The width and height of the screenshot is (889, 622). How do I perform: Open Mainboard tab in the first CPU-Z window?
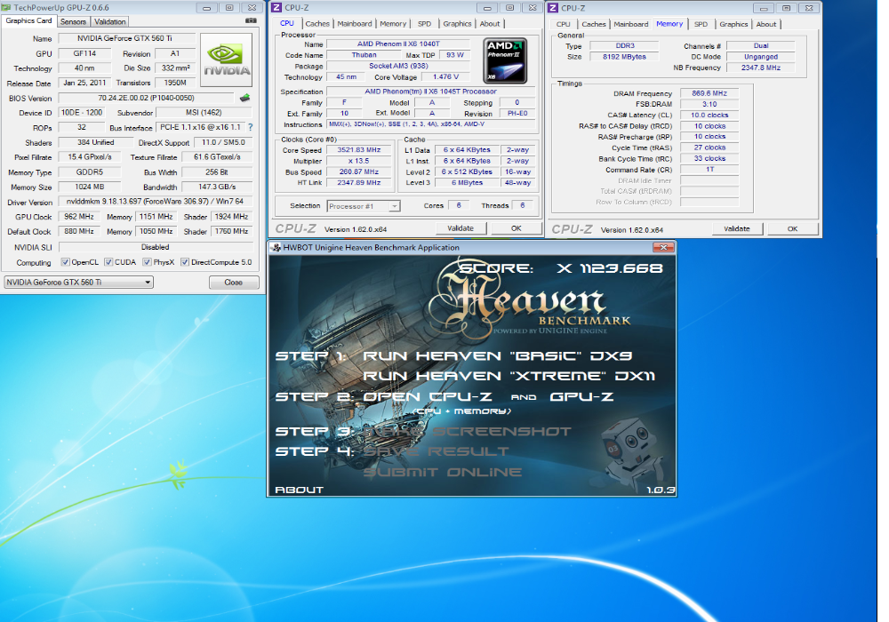click(355, 24)
